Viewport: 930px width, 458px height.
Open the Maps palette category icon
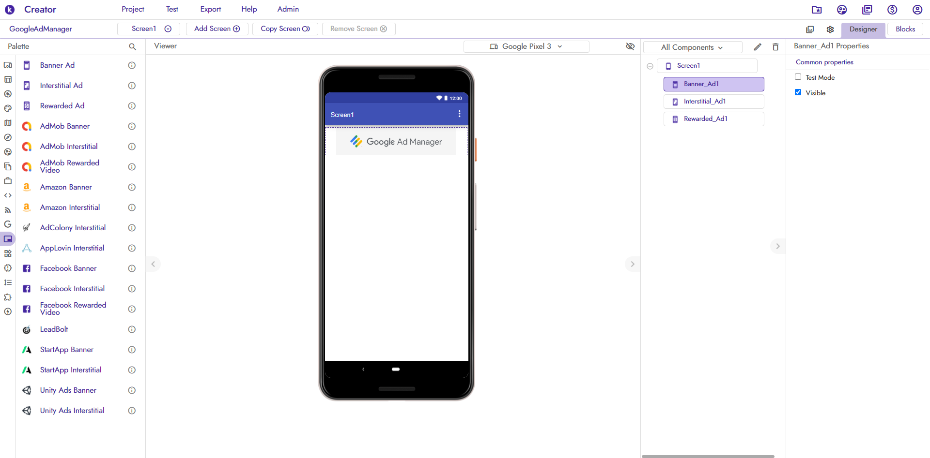[x=8, y=123]
